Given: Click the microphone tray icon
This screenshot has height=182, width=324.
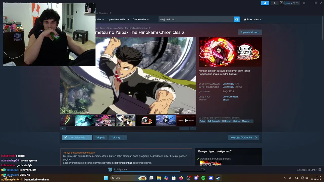Looking at the screenshot, I should pos(290,178).
